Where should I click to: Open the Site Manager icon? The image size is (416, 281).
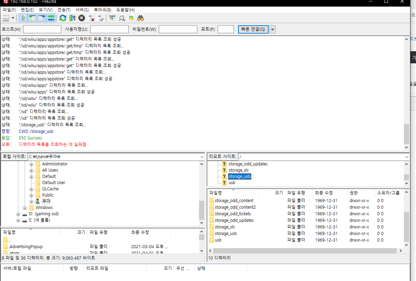(6, 18)
